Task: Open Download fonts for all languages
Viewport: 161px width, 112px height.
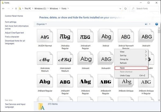Action: click(15, 42)
